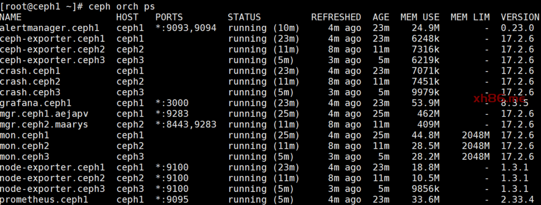Select the STATUS column header
This screenshot has width=541, height=205.
[x=244, y=17]
